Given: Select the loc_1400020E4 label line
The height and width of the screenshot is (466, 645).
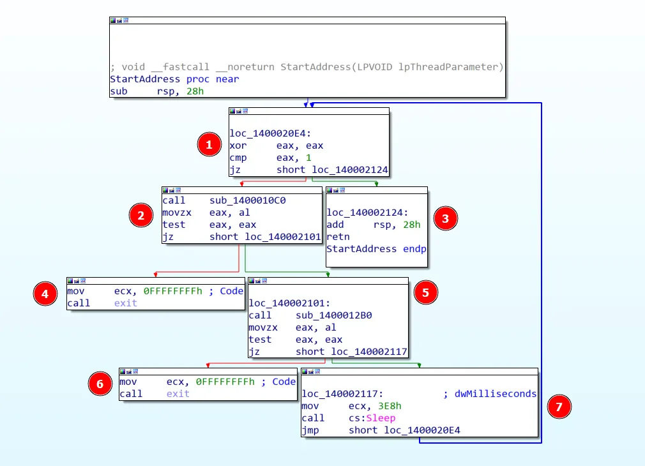Looking at the screenshot, I should [270, 133].
